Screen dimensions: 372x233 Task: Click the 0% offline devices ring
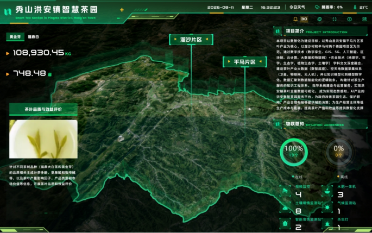pos(338,152)
